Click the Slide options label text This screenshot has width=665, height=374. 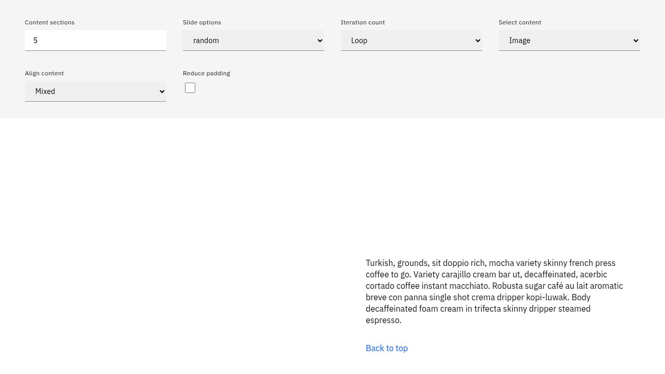(202, 22)
